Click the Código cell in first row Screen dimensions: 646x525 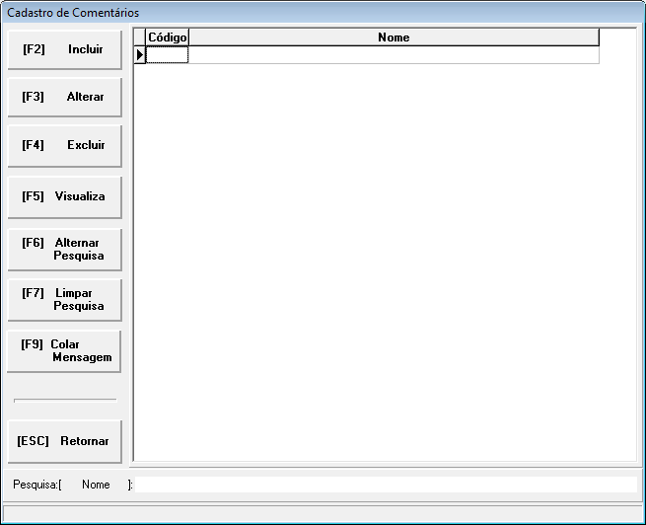[x=167, y=55]
